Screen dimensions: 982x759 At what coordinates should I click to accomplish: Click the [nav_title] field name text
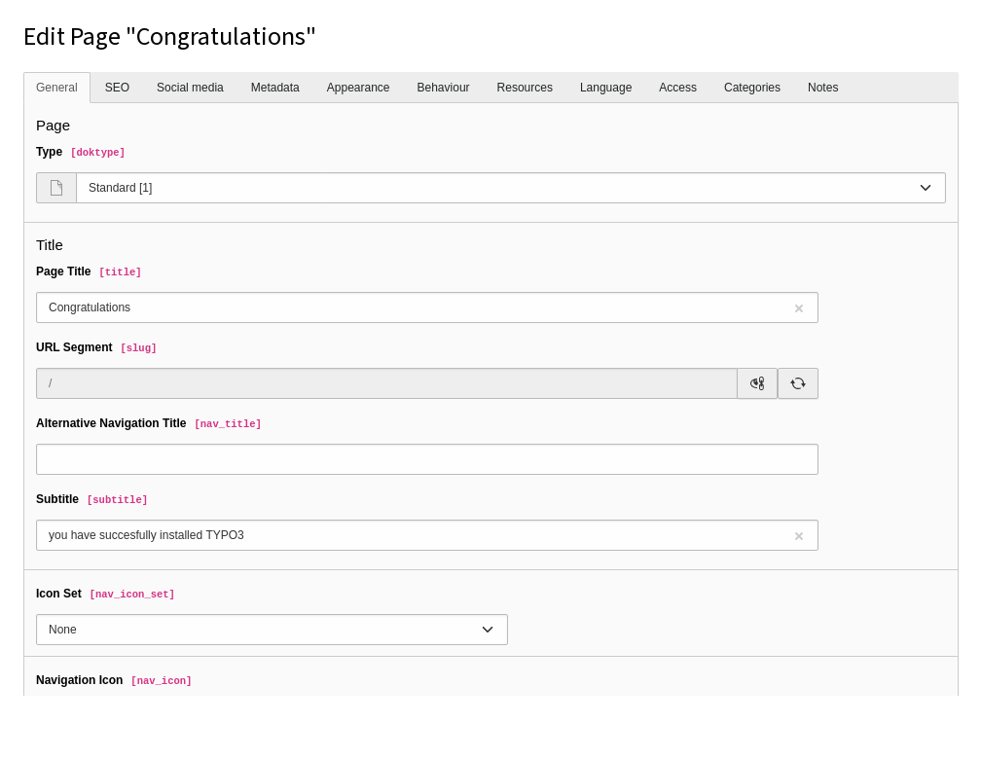click(x=228, y=424)
